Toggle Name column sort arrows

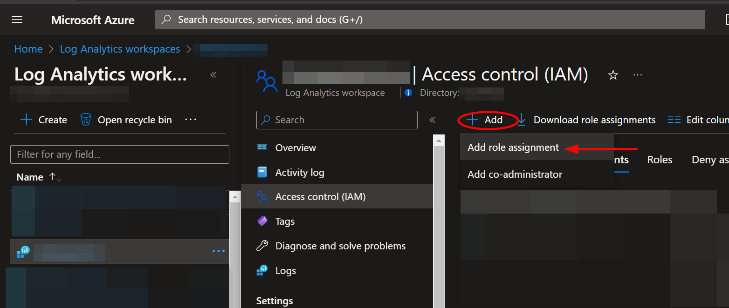click(55, 177)
